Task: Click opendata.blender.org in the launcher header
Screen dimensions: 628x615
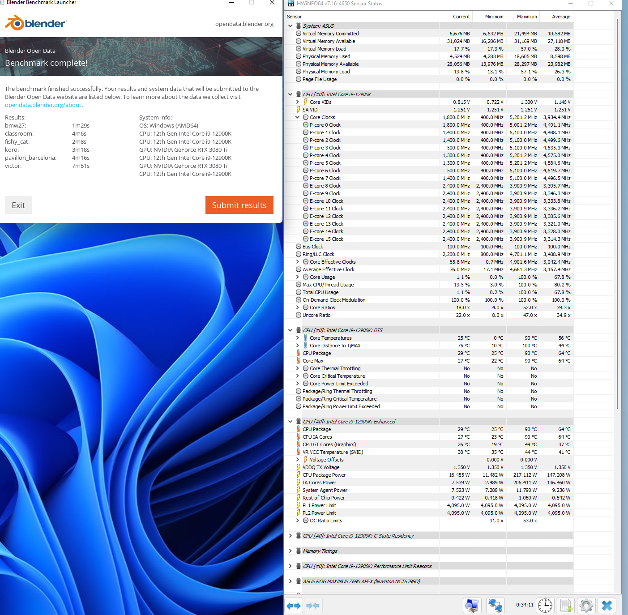Action: pyautogui.click(x=244, y=24)
